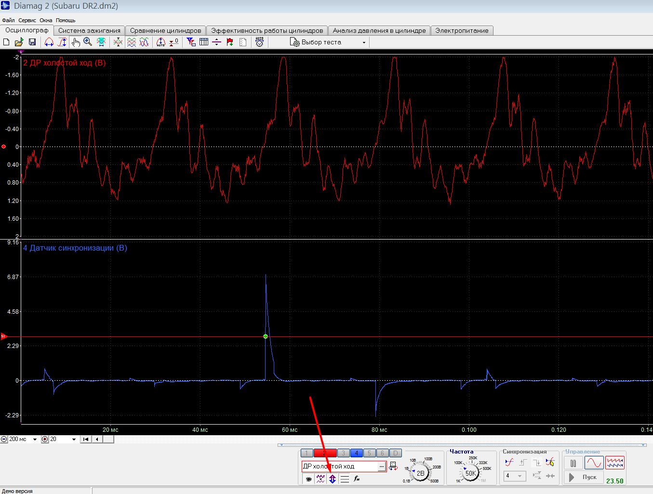Click the 50K frequency knob

coord(471,473)
